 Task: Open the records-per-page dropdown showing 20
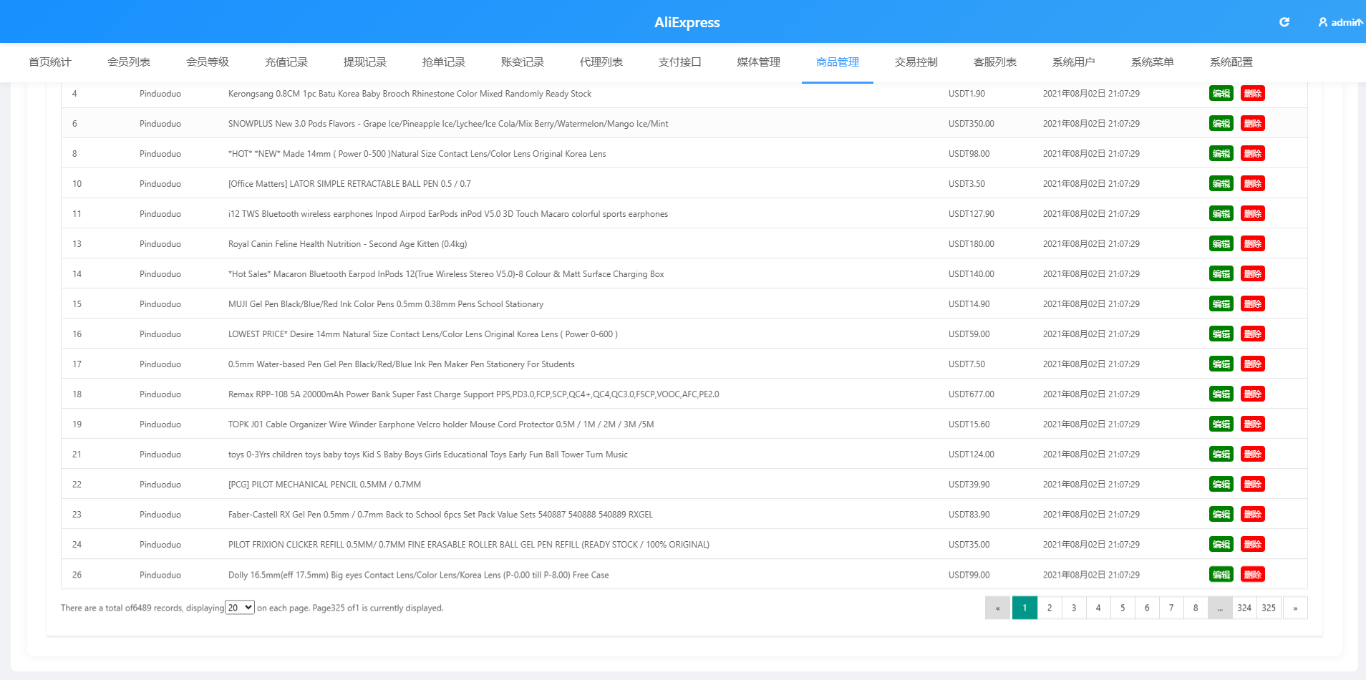point(240,608)
